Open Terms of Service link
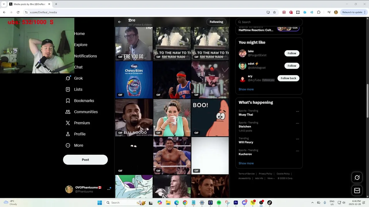The height and width of the screenshot is (207, 369). pyautogui.click(x=246, y=174)
